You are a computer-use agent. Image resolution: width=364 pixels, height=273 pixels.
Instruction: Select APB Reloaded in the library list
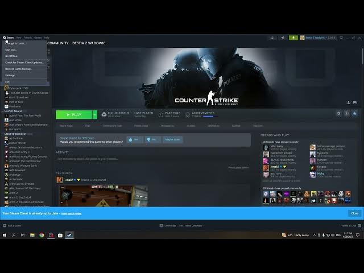pyautogui.click(x=17, y=170)
